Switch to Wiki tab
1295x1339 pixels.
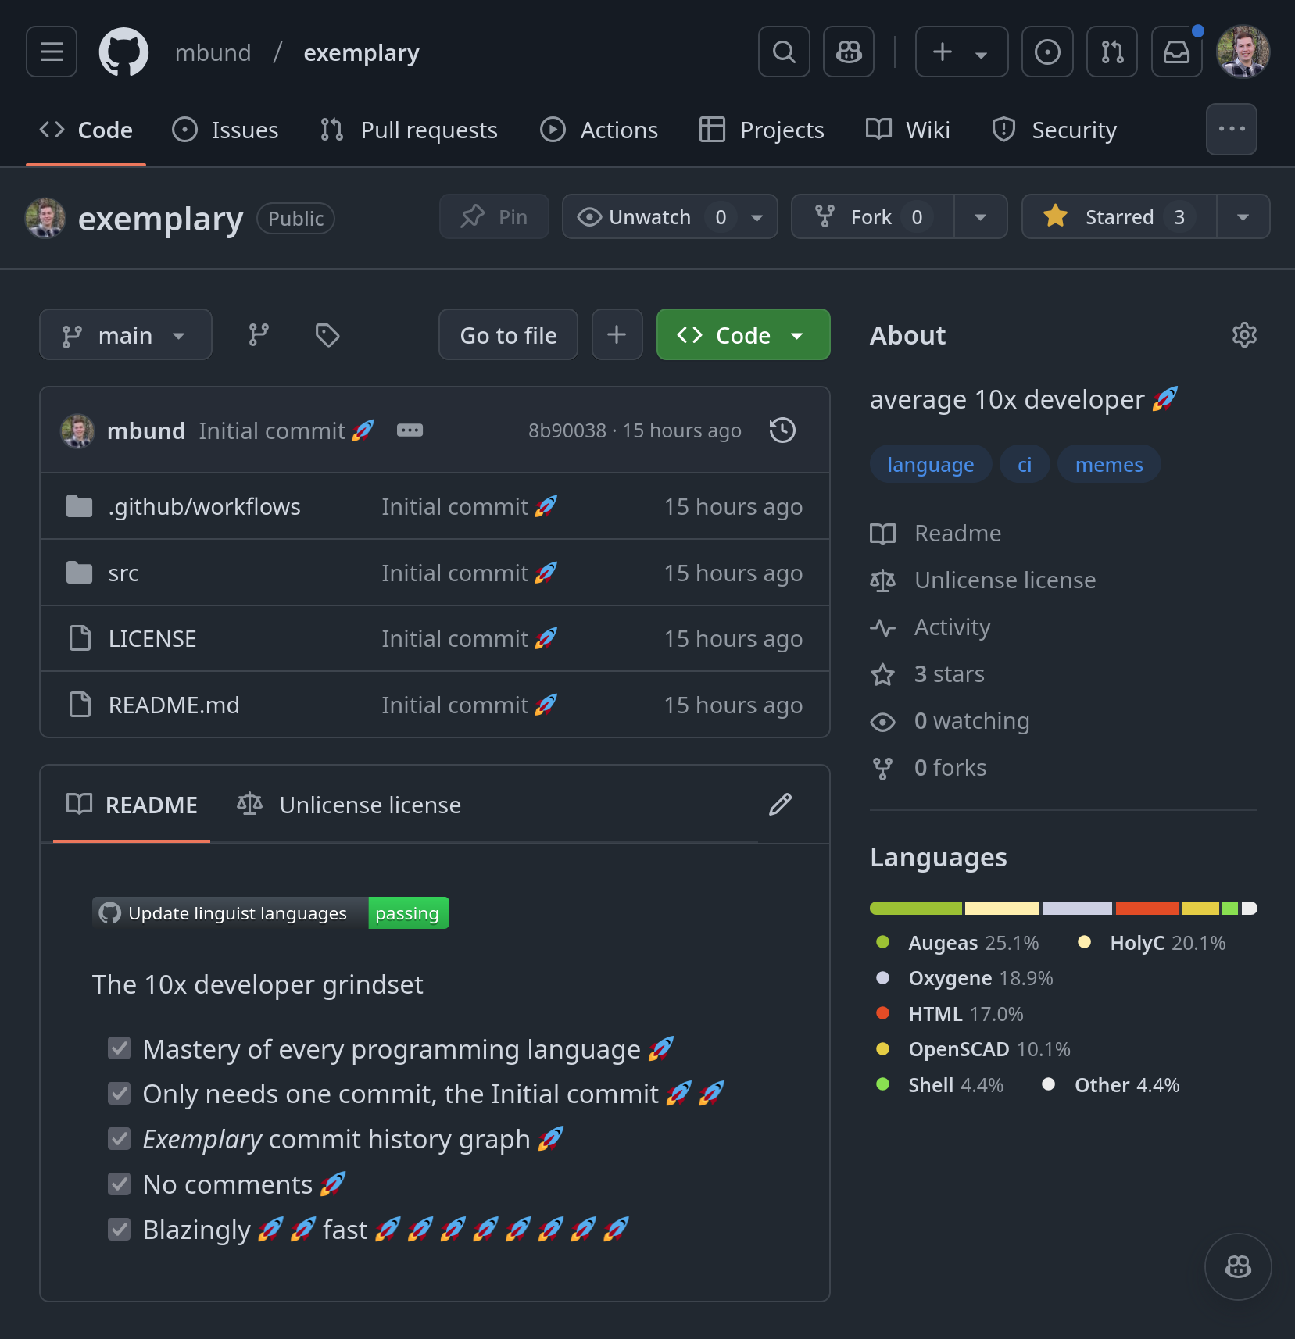908,130
